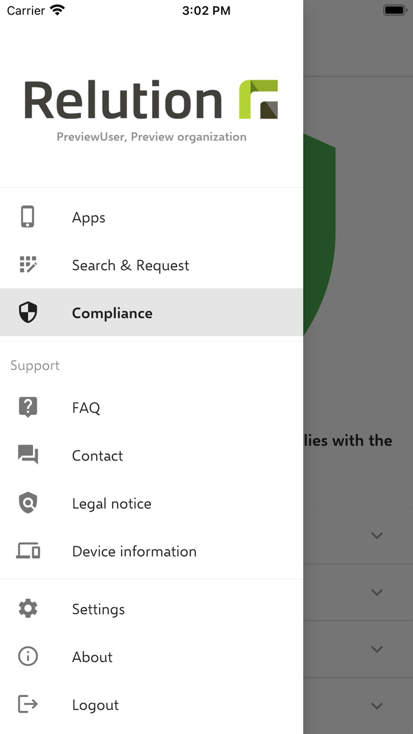Open the FAQ page

[x=152, y=407]
